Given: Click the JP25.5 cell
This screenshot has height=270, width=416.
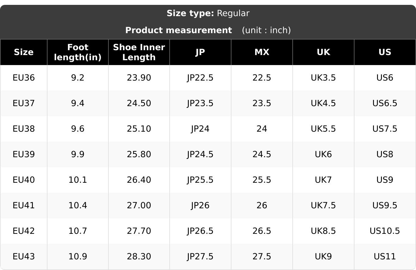Looking at the screenshot, I should [x=200, y=180].
